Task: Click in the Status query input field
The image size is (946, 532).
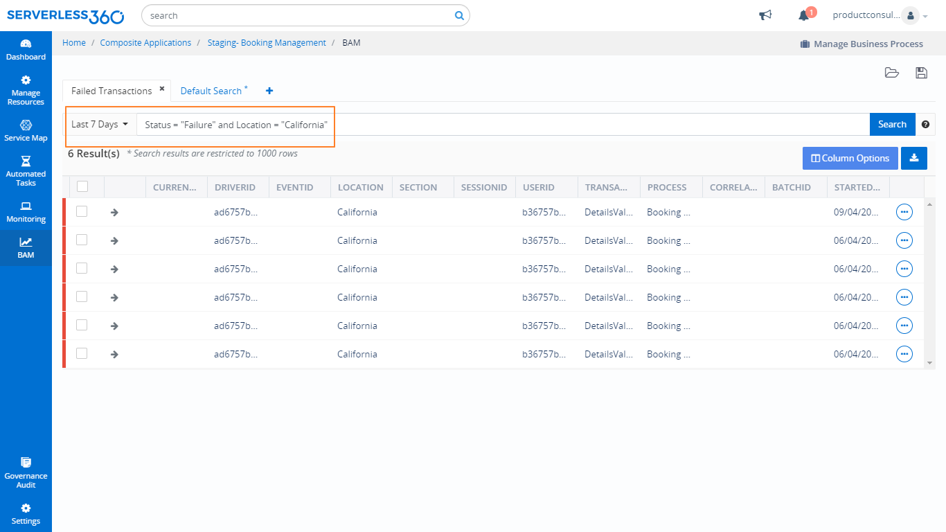Action: 503,125
